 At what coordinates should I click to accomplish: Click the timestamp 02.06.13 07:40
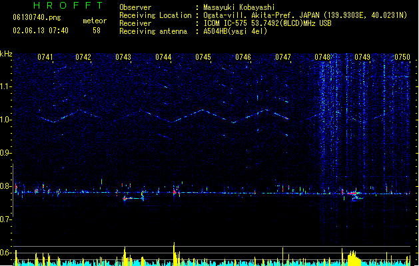pos(41,31)
